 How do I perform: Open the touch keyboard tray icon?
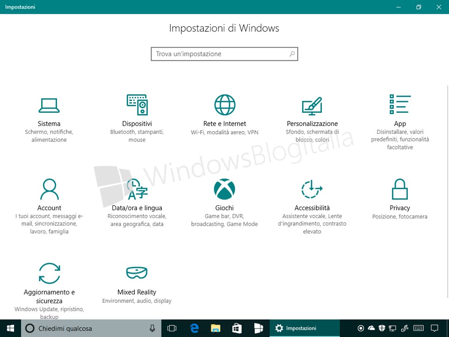point(419,328)
